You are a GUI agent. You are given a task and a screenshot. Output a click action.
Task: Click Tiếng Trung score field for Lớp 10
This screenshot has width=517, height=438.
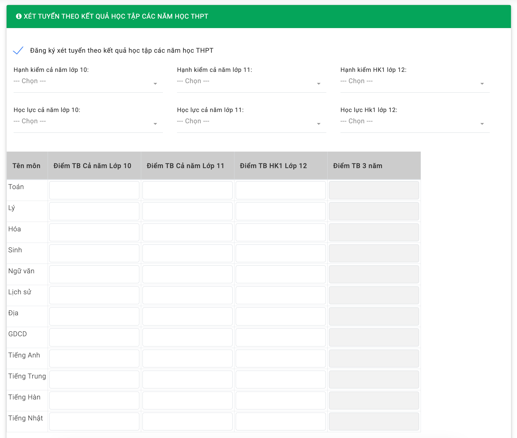(94, 380)
